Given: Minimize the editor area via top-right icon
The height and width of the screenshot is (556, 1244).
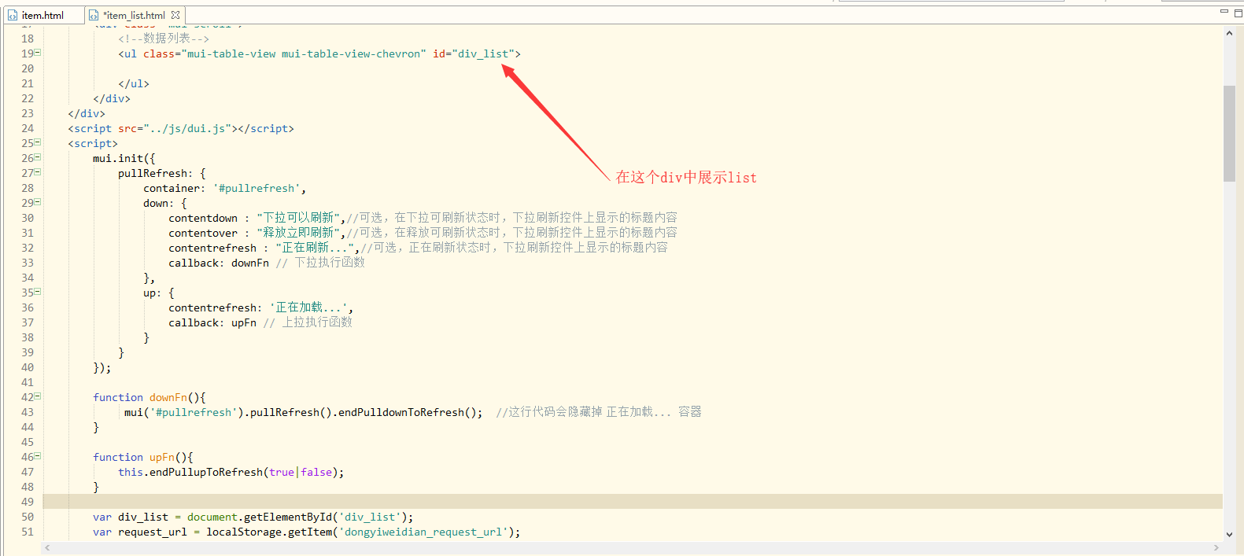Looking at the screenshot, I should click(1224, 12).
